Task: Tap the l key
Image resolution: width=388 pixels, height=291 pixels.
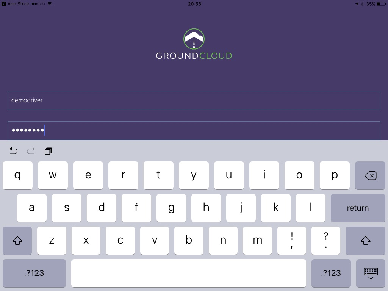Action: click(x=311, y=208)
